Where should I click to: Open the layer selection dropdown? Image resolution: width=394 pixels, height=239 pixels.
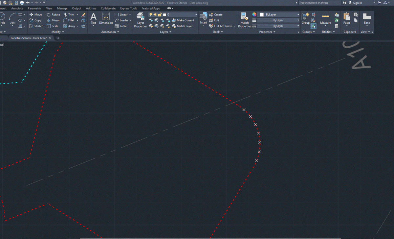(x=196, y=15)
